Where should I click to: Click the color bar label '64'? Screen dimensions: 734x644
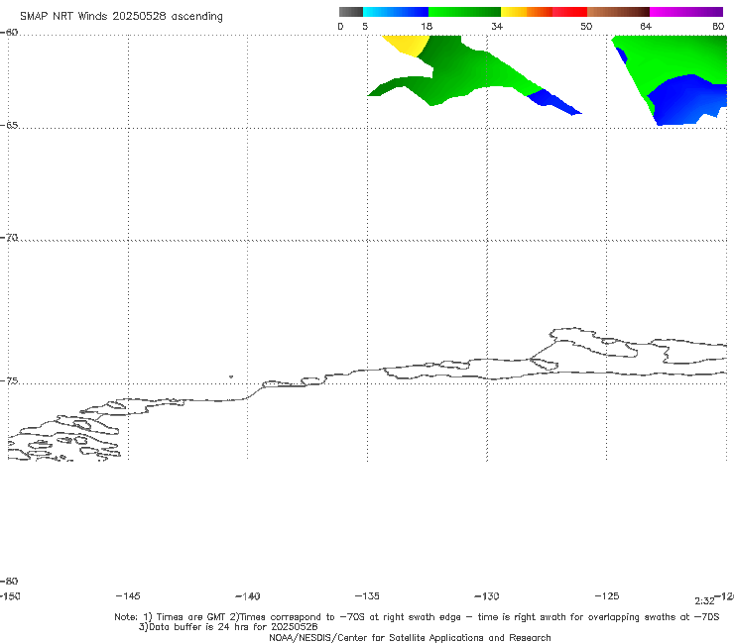pyautogui.click(x=646, y=27)
